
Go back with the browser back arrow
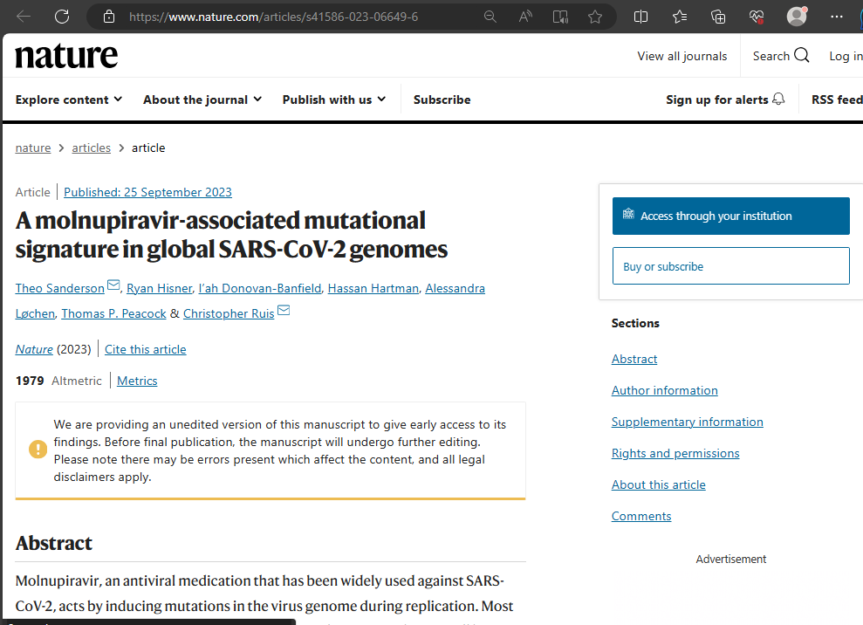[x=24, y=17]
